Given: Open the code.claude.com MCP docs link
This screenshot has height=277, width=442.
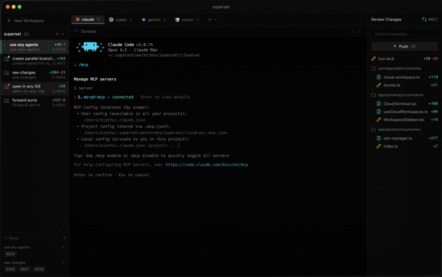Looking at the screenshot, I should point(206,165).
